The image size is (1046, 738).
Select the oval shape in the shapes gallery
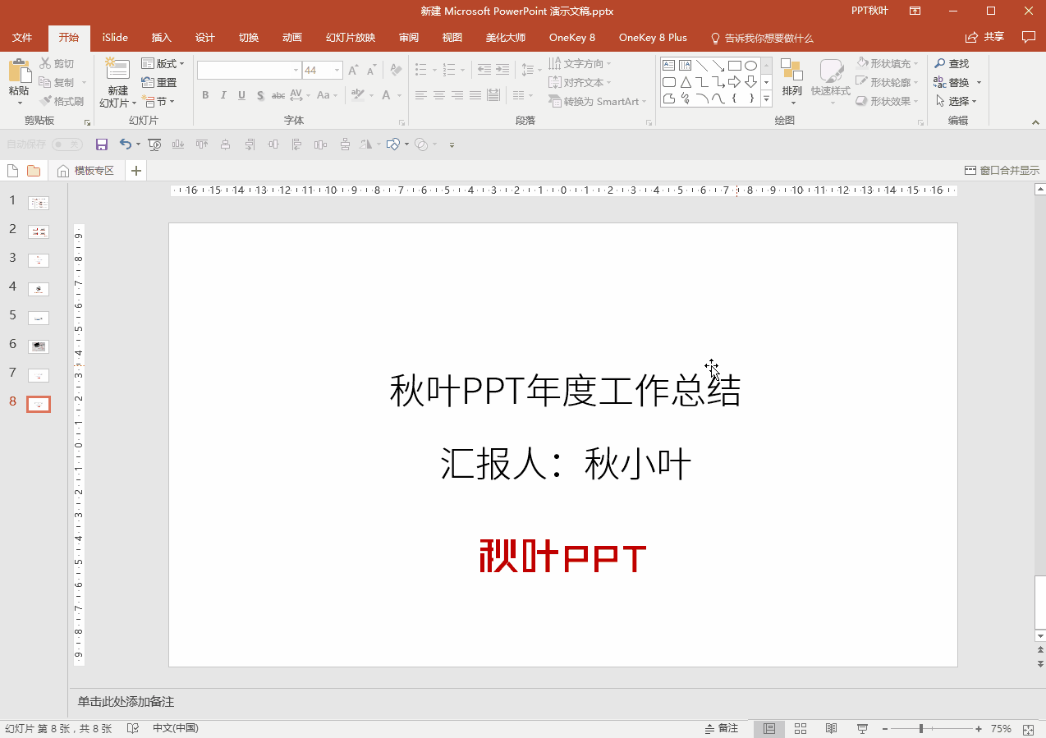click(x=750, y=66)
